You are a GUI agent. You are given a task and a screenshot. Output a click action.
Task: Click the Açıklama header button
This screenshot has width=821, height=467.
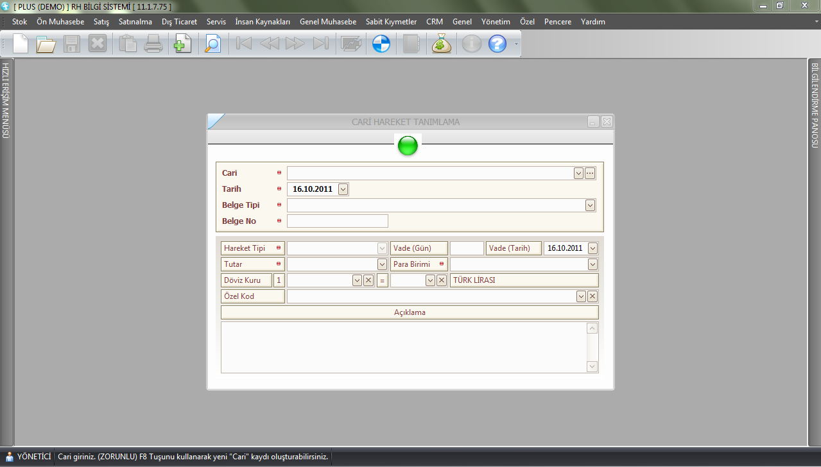pyautogui.click(x=410, y=312)
